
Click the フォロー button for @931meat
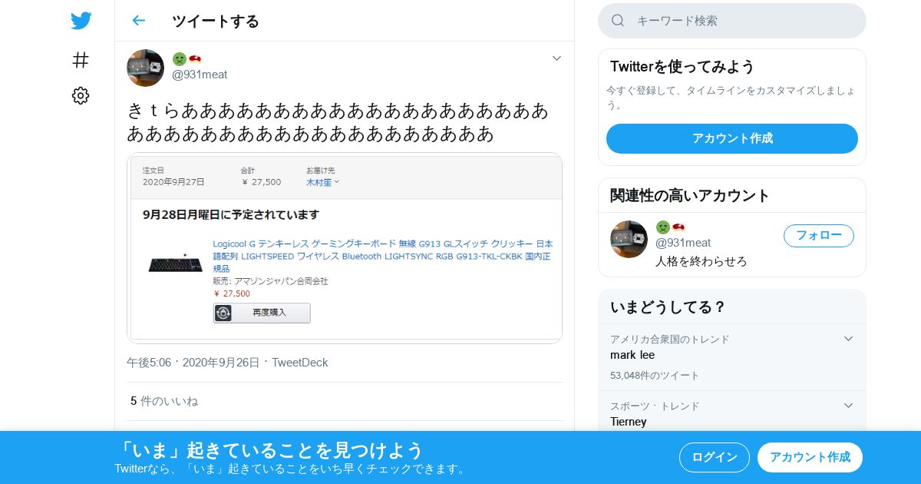coord(819,236)
